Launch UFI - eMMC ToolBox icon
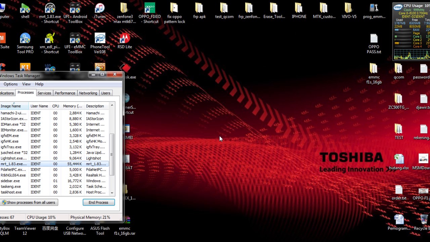Image resolution: width=430 pixels, height=242 pixels. [x=75, y=43]
